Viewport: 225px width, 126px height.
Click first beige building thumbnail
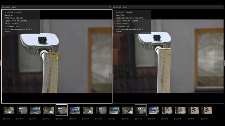pos(167,110)
